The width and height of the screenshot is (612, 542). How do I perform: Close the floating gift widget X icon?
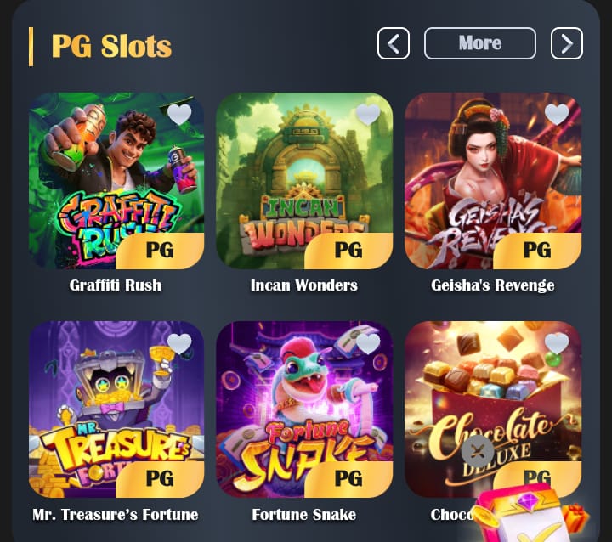click(478, 451)
